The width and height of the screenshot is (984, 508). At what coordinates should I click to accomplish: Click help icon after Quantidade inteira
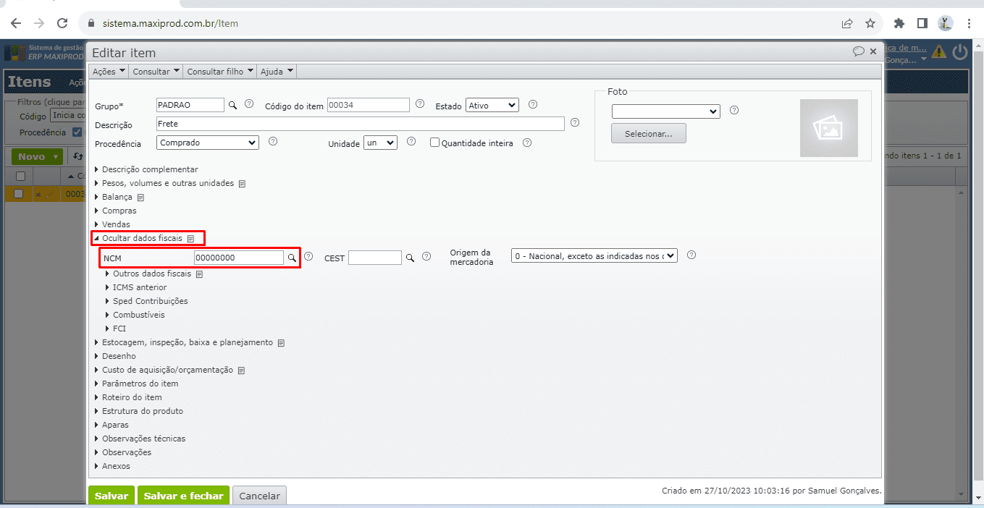[x=527, y=143]
